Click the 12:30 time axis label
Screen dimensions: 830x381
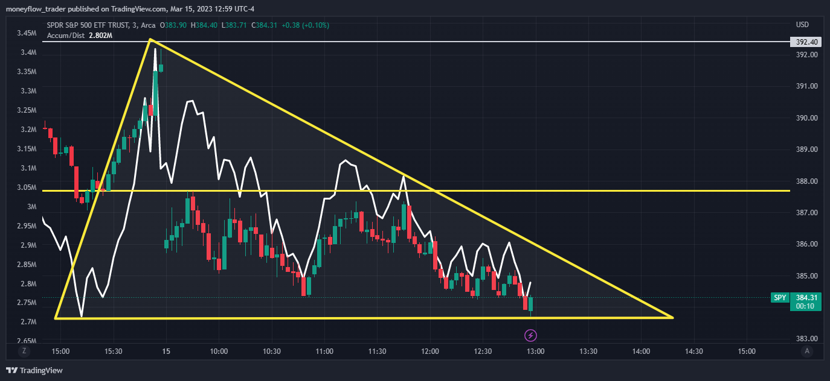483,351
